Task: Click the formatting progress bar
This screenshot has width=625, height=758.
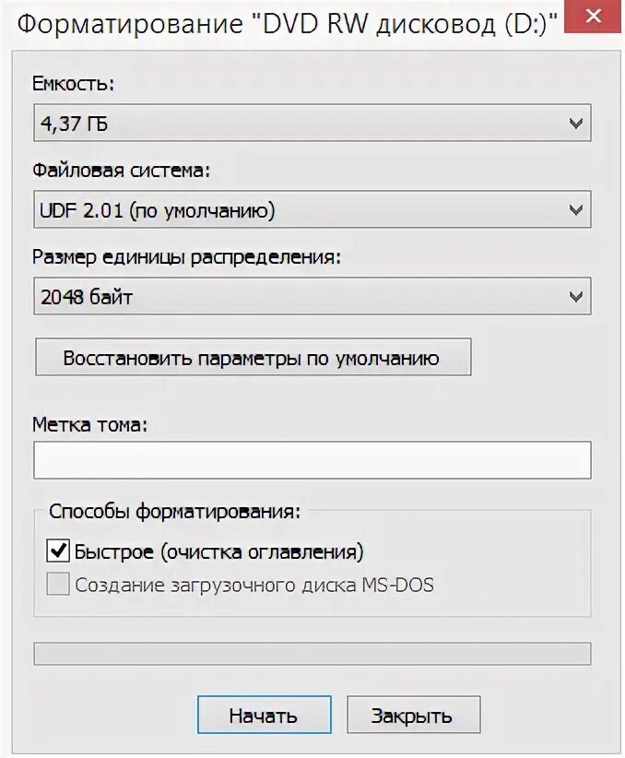Action: click(312, 654)
